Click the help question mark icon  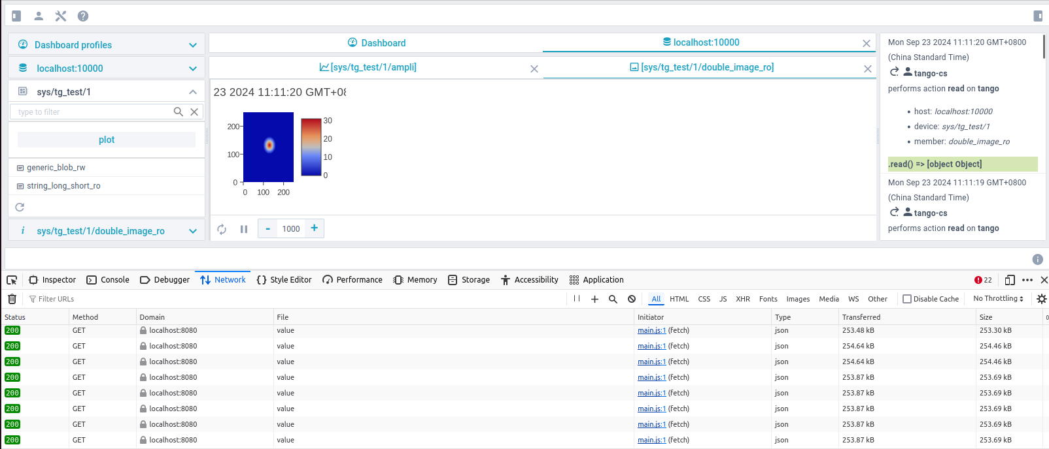[x=83, y=16]
